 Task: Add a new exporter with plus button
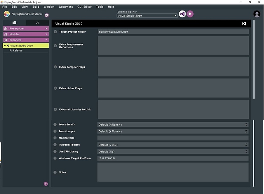[x=46, y=184]
